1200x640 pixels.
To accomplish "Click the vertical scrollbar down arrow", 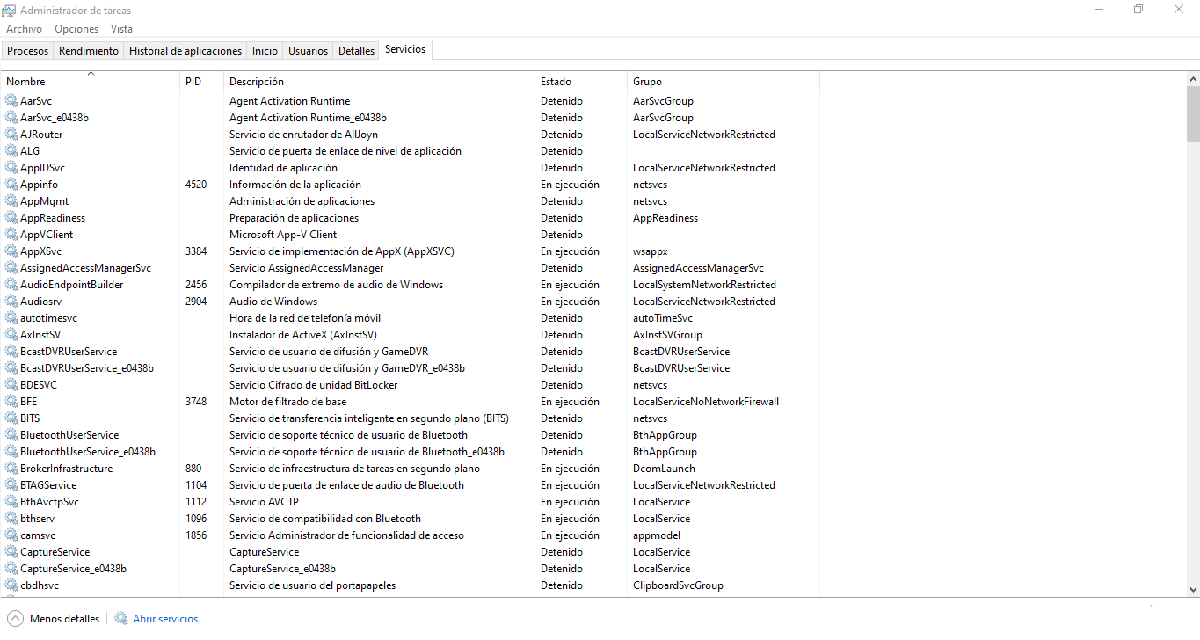I will click(x=1193, y=590).
